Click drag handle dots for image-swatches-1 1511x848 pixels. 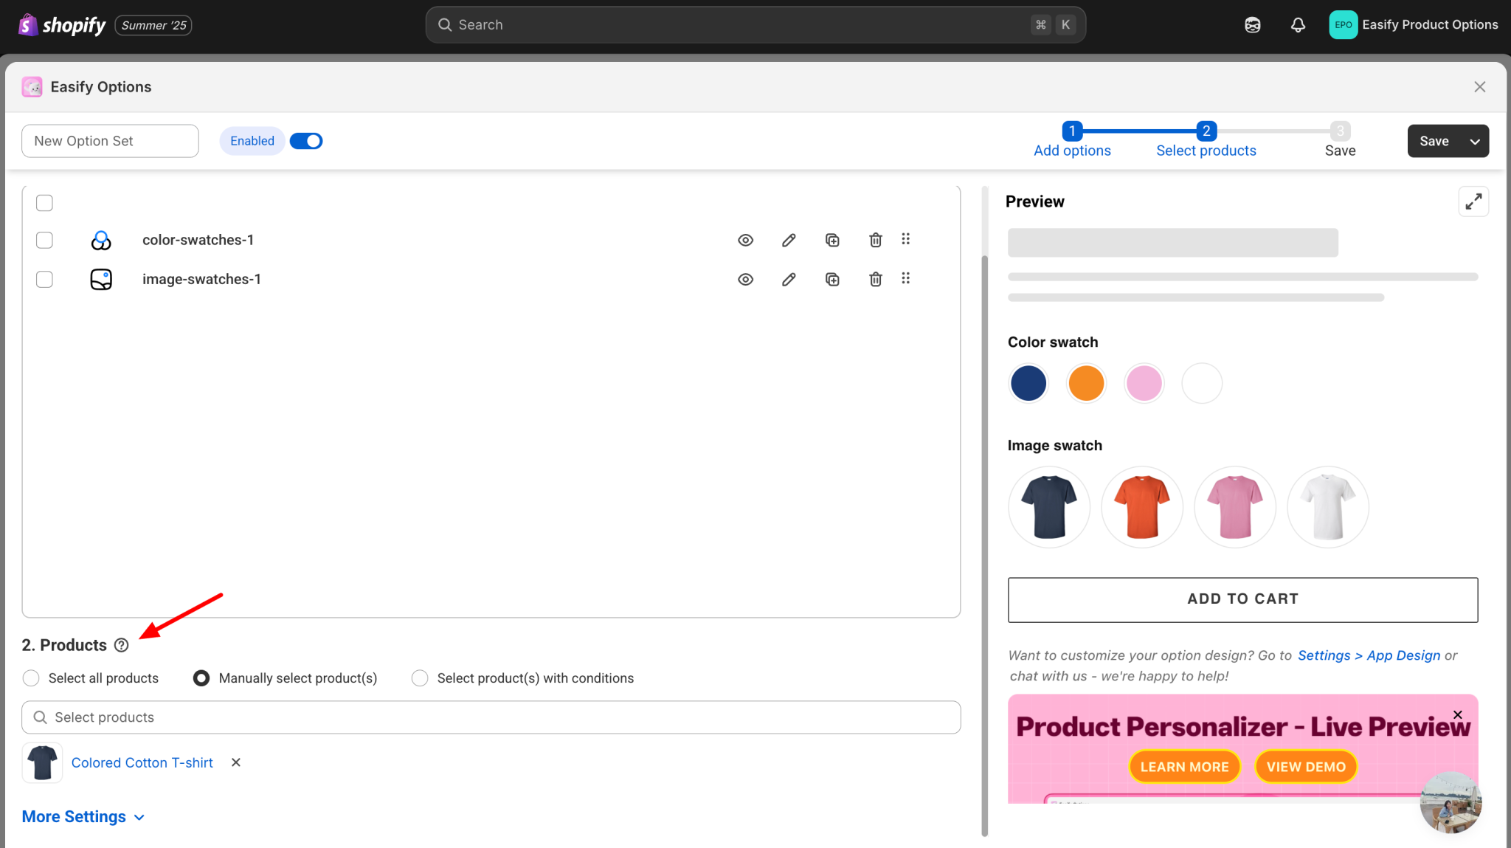point(905,279)
